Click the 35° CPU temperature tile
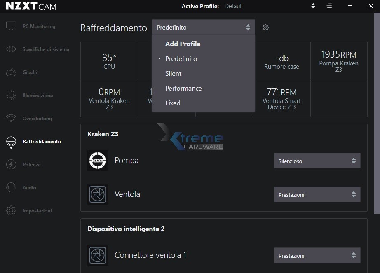Screen dimensions: 380x273 109,61
